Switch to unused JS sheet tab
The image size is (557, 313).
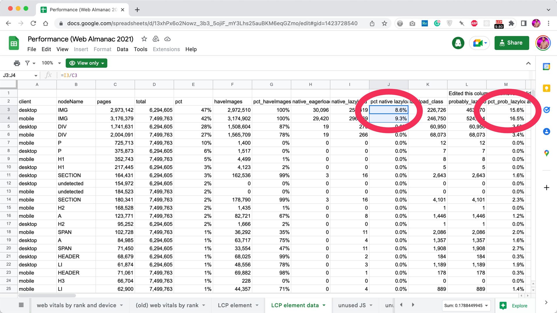tap(352, 305)
